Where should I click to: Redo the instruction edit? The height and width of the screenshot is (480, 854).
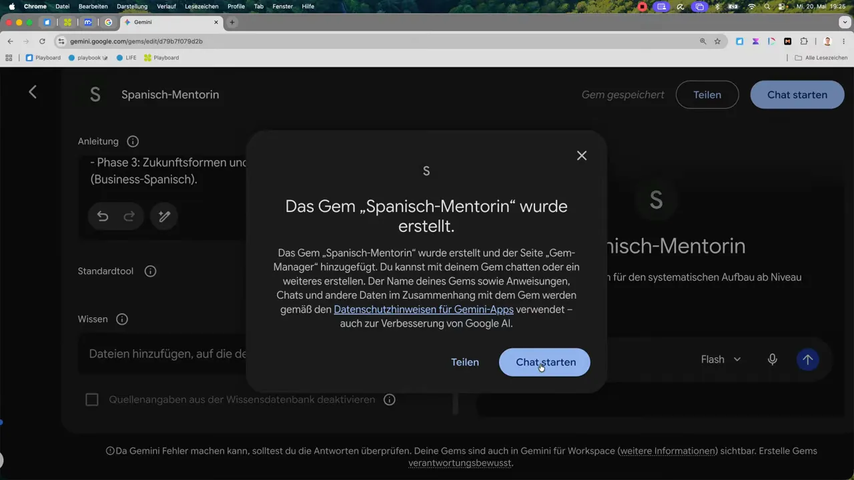pos(129,216)
